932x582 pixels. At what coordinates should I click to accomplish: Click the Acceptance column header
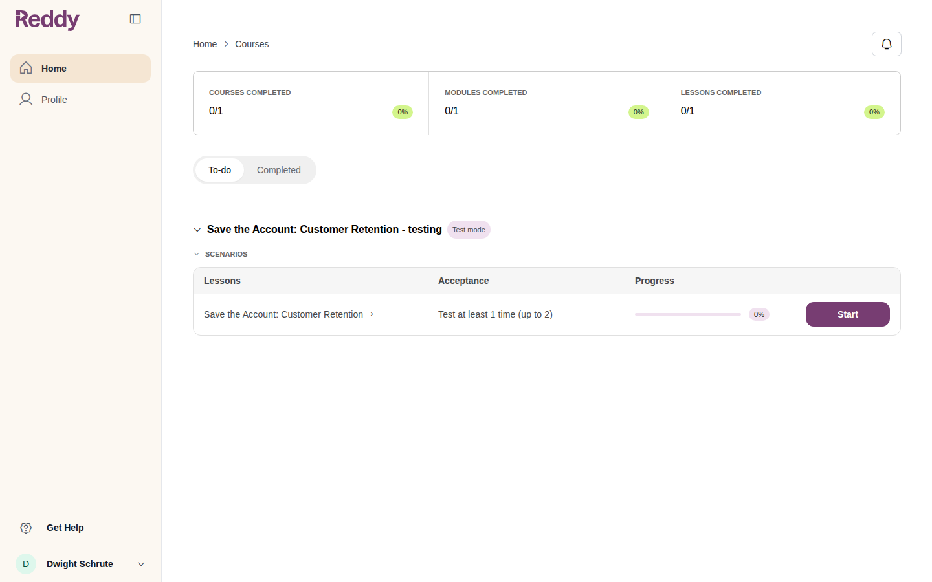(463, 281)
